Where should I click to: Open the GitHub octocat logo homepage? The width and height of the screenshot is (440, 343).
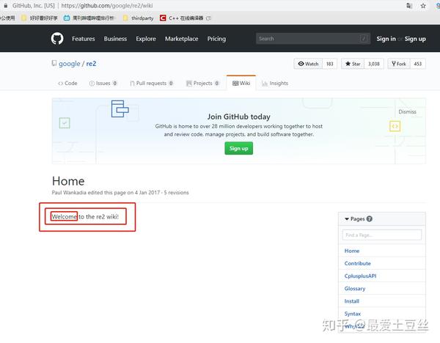tap(57, 38)
